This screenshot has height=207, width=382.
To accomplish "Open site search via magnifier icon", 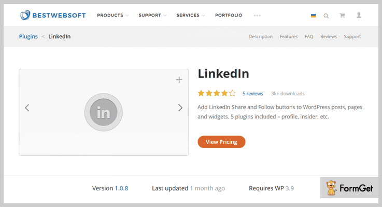I will pos(326,16).
